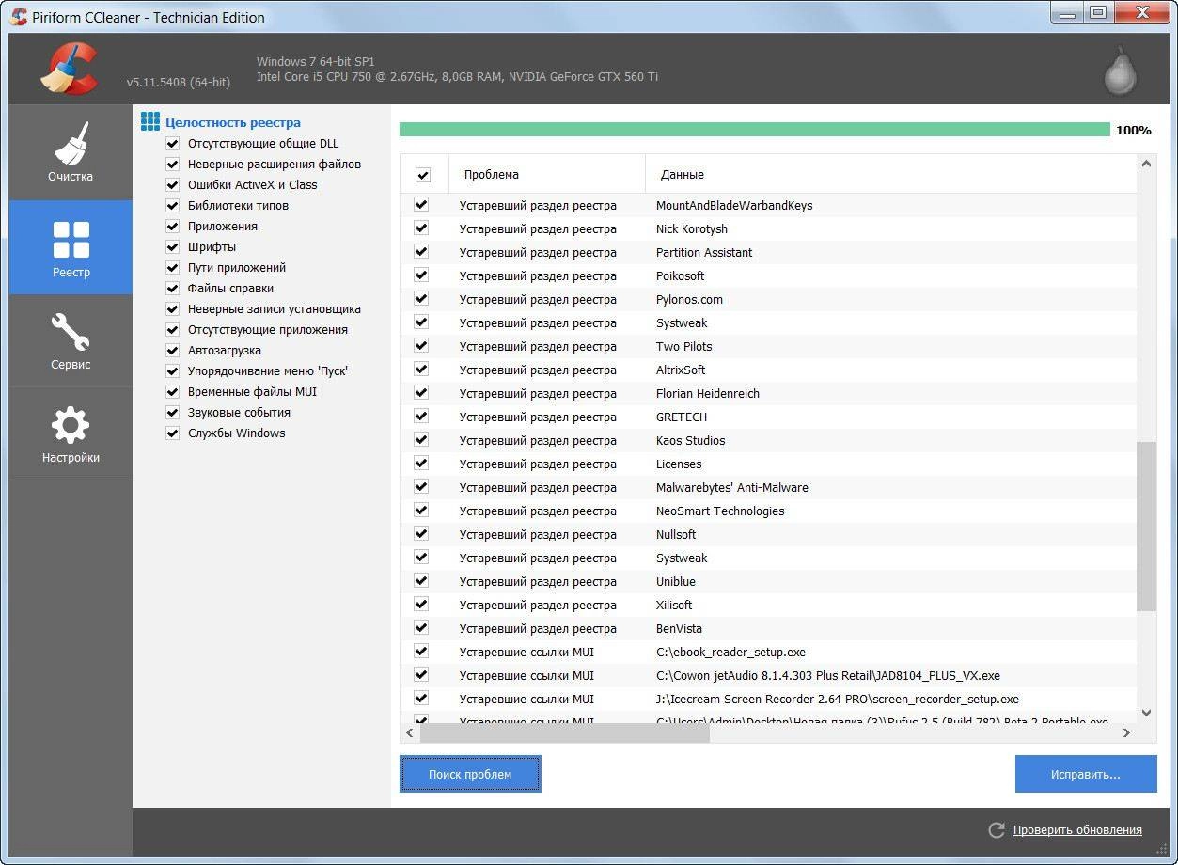
Task: Select the Nick Korotysh entry
Action: click(x=691, y=228)
